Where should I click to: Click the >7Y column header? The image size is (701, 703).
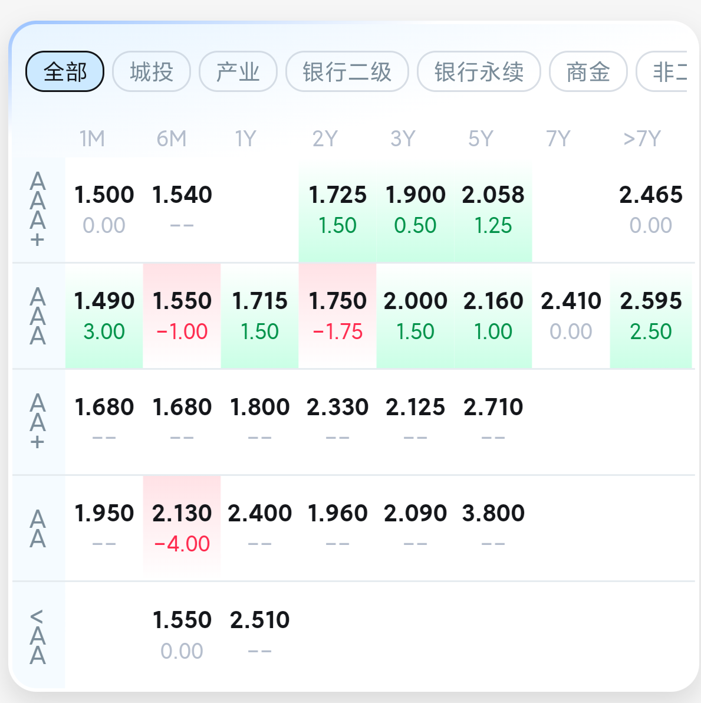(x=642, y=139)
